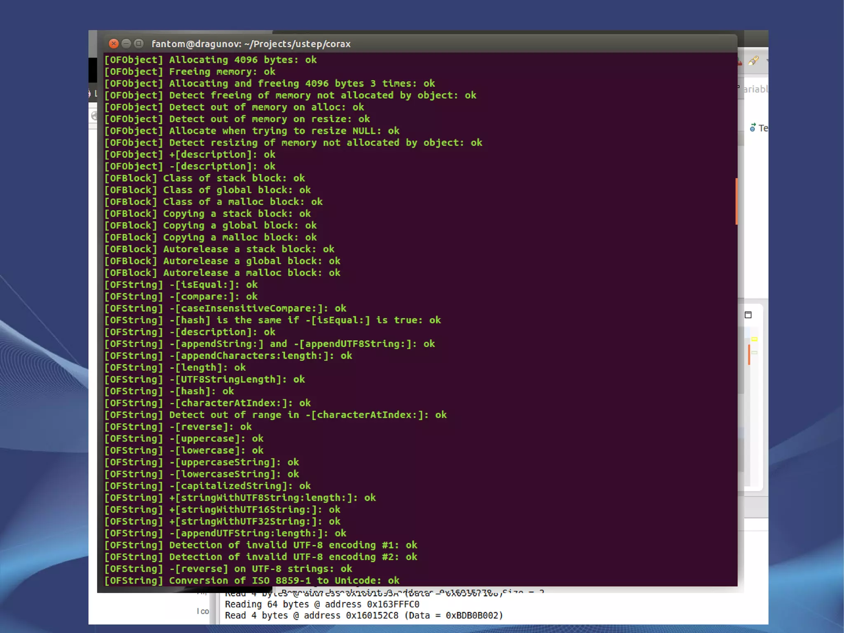Click the terminal's orange scrollbar thumb
Image resolution: width=844 pixels, height=633 pixels.
click(736, 201)
